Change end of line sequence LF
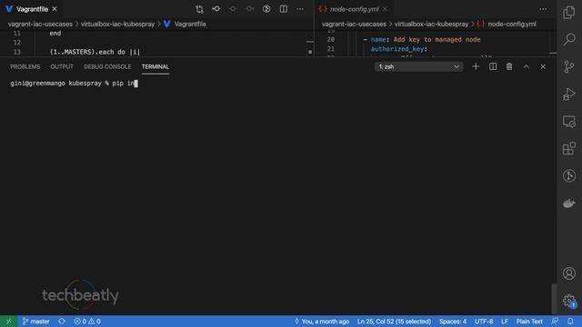 pos(505,322)
